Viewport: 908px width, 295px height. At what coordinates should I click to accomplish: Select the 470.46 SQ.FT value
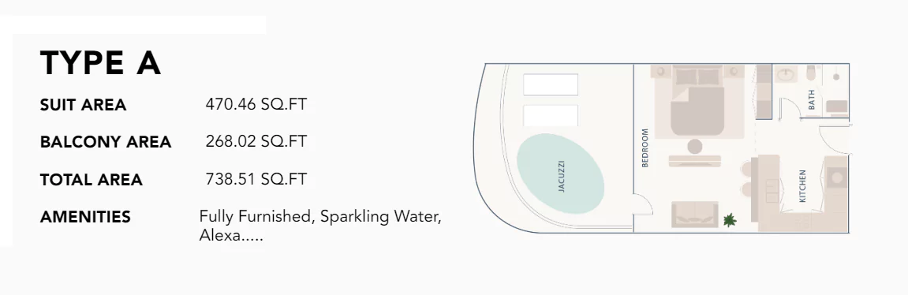pyautogui.click(x=256, y=104)
